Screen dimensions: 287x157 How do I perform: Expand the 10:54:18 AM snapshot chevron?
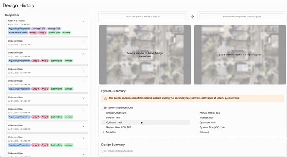[x=83, y=110]
